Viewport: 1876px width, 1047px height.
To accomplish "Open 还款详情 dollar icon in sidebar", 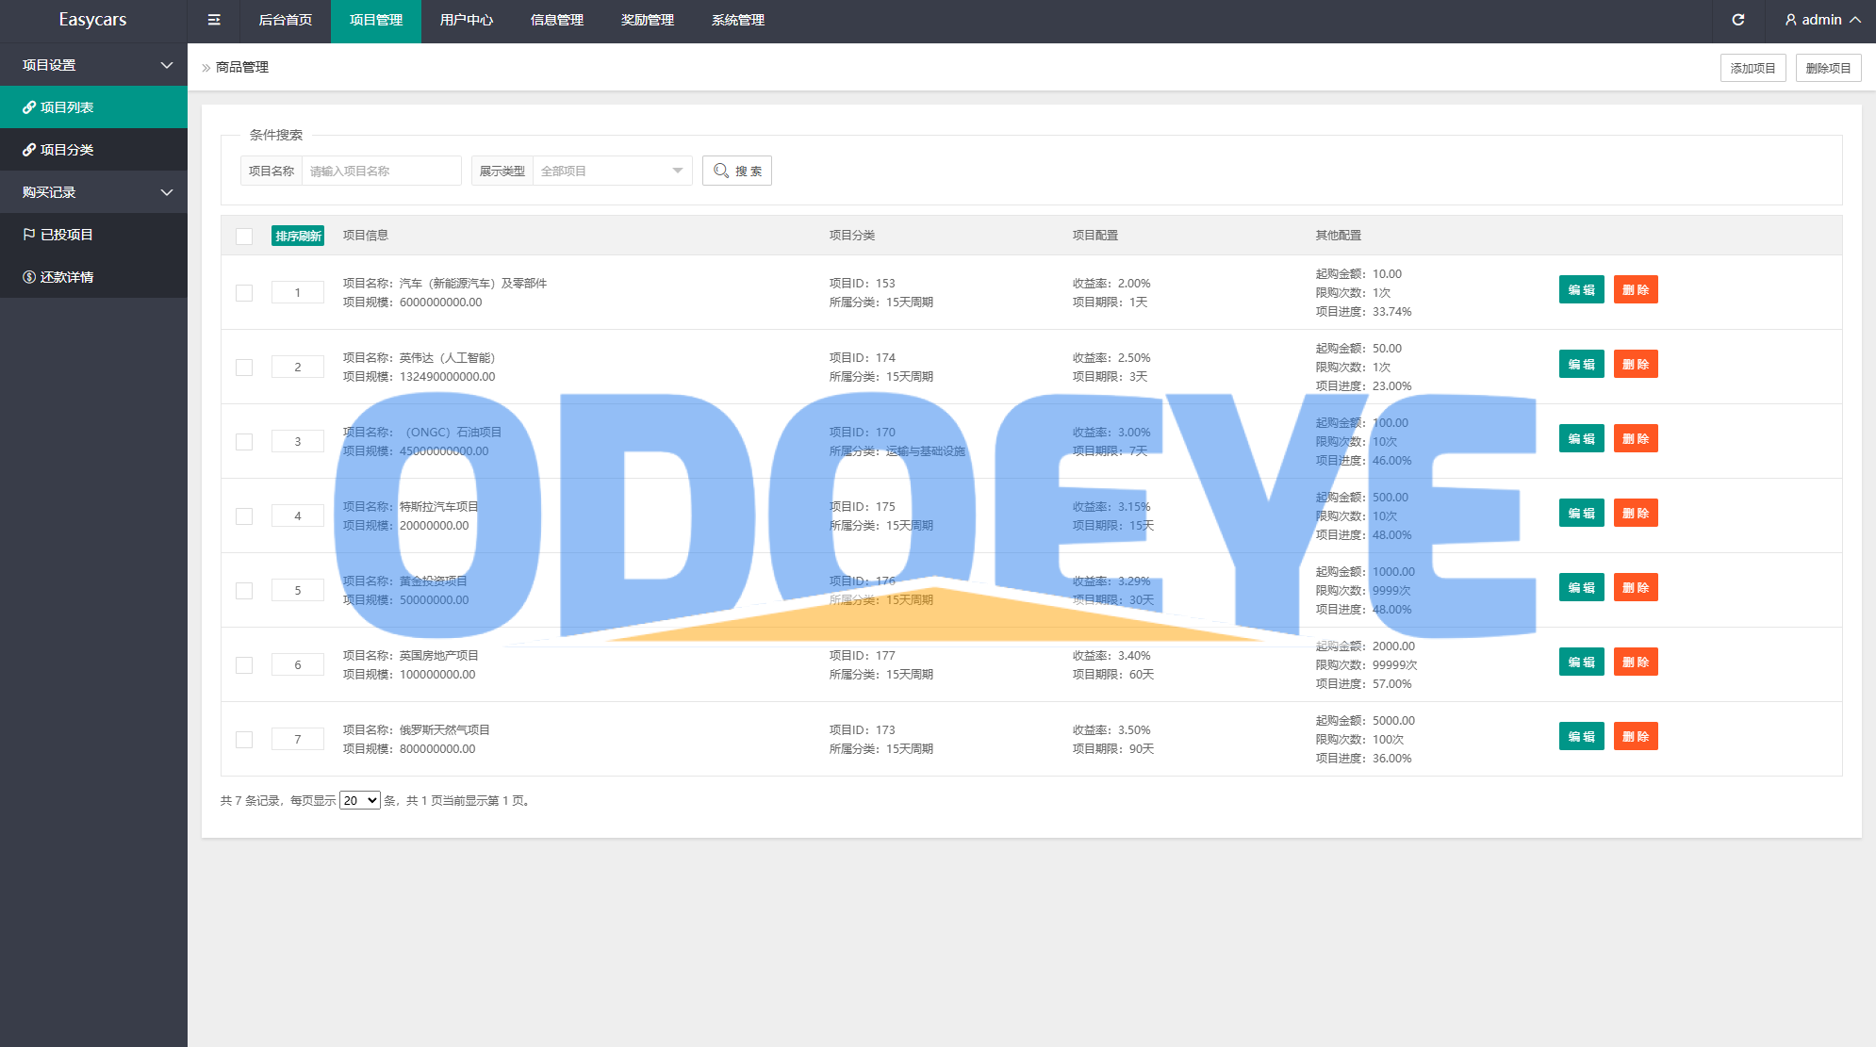I will tap(29, 277).
